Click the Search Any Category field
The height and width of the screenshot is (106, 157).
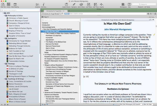click(x=20, y=10)
